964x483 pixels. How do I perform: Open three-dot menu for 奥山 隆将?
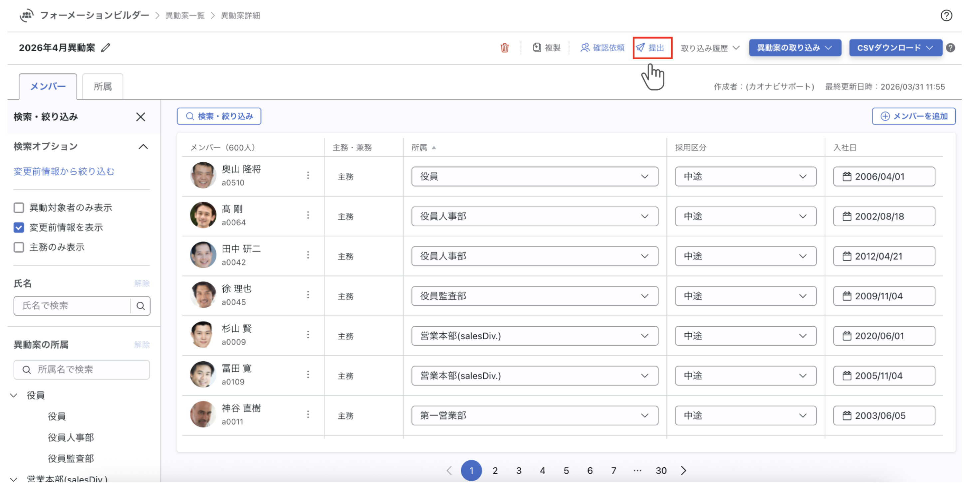point(308,175)
